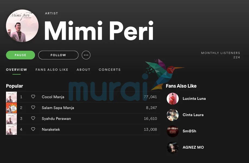Like the song Cocol Manja with heart icon
Viewport: 249px width, 163px height.
pyautogui.click(x=33, y=97)
